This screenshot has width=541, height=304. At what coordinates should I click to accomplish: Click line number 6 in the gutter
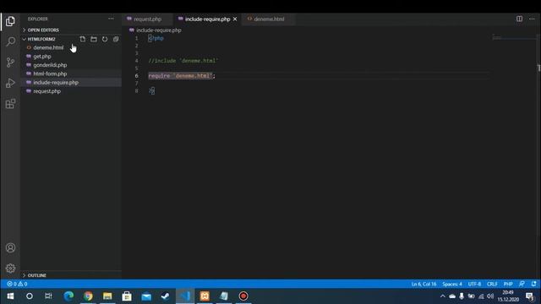click(137, 76)
